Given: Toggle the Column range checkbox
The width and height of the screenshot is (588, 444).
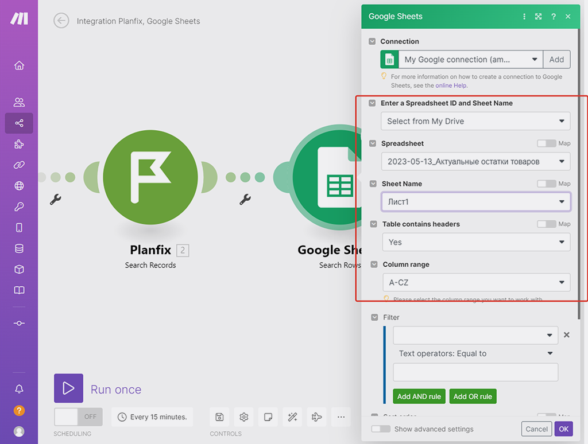Looking at the screenshot, I should [374, 264].
